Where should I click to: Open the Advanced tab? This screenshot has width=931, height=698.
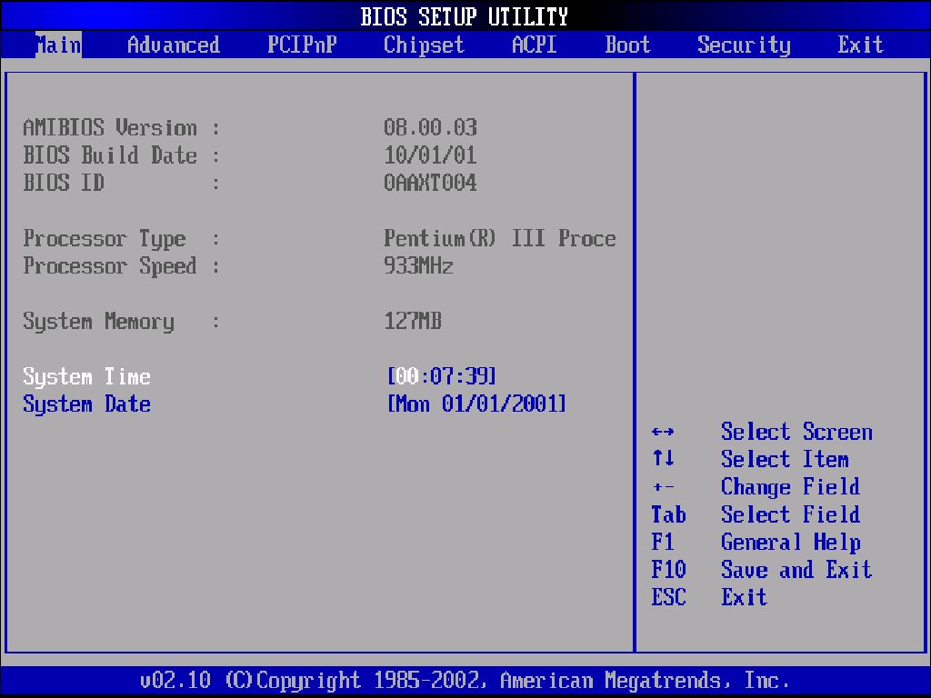pos(174,45)
